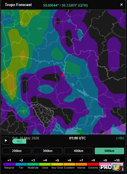
Task: Click the speaker icon on the green pill
Action: click(x=19, y=141)
